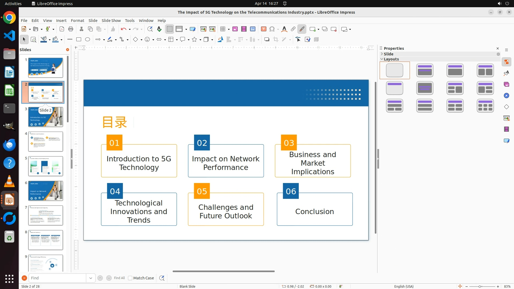
Task: Select the Rectangle drawing tool
Action: click(79, 40)
